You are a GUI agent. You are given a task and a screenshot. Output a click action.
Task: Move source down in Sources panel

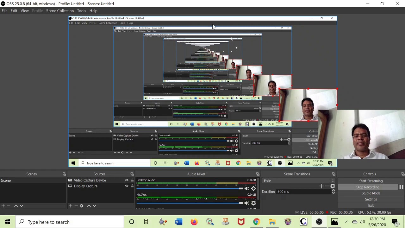(x=94, y=206)
